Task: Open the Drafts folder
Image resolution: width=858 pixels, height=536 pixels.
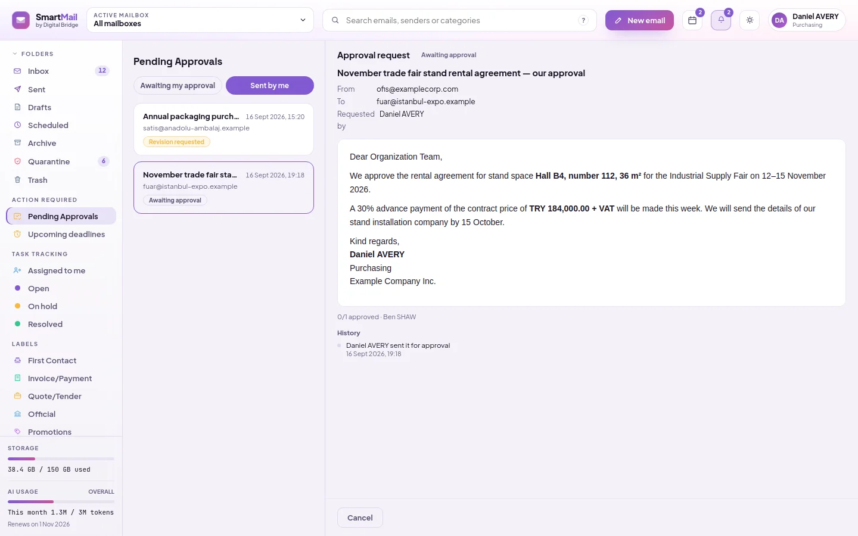Action: coord(61,107)
